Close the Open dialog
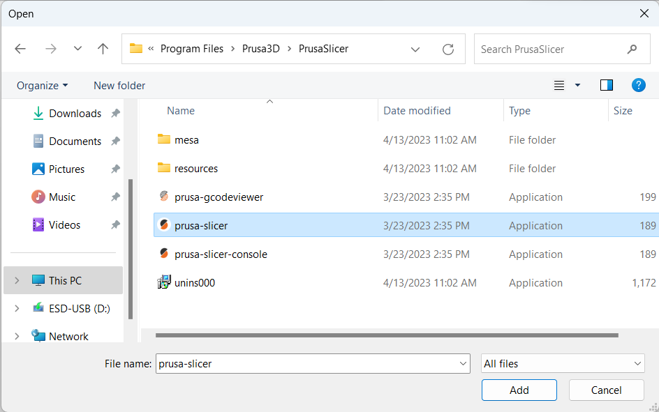 [x=644, y=13]
